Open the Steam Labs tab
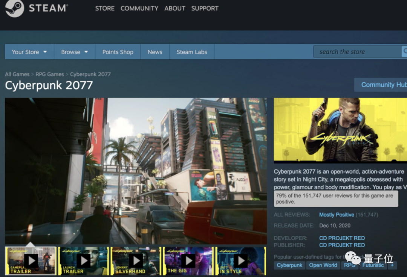The image size is (407, 277). point(192,52)
